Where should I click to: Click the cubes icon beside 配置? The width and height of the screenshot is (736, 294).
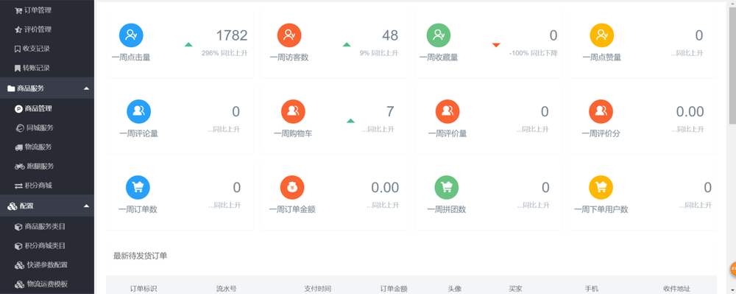click(13, 206)
